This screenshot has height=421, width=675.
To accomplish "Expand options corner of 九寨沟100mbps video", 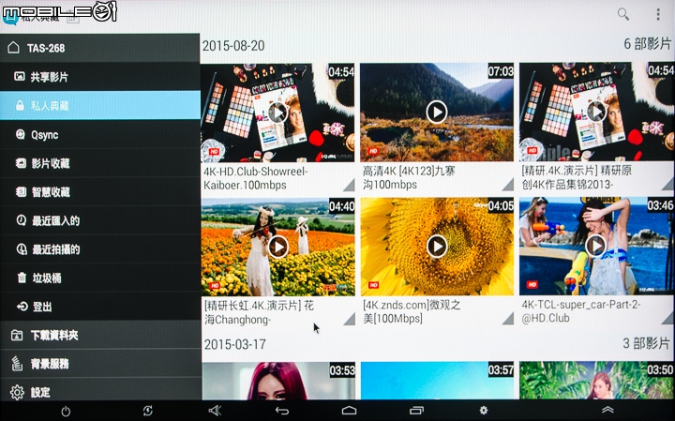I will coord(508,185).
